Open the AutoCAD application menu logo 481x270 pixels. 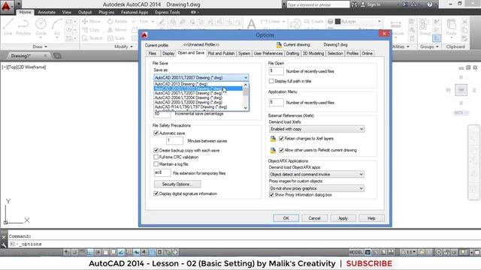coord(6,6)
